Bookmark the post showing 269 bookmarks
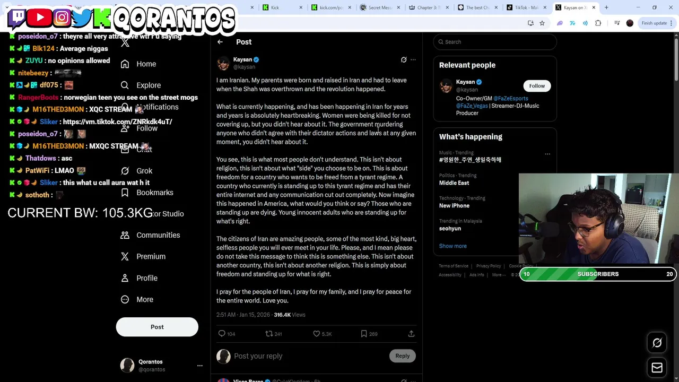Screen dimensions: 679x382 coord(364,334)
